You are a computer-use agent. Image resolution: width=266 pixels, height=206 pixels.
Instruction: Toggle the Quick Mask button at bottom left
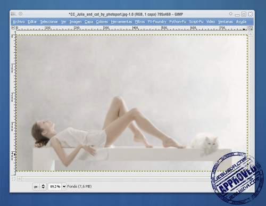click(14, 179)
